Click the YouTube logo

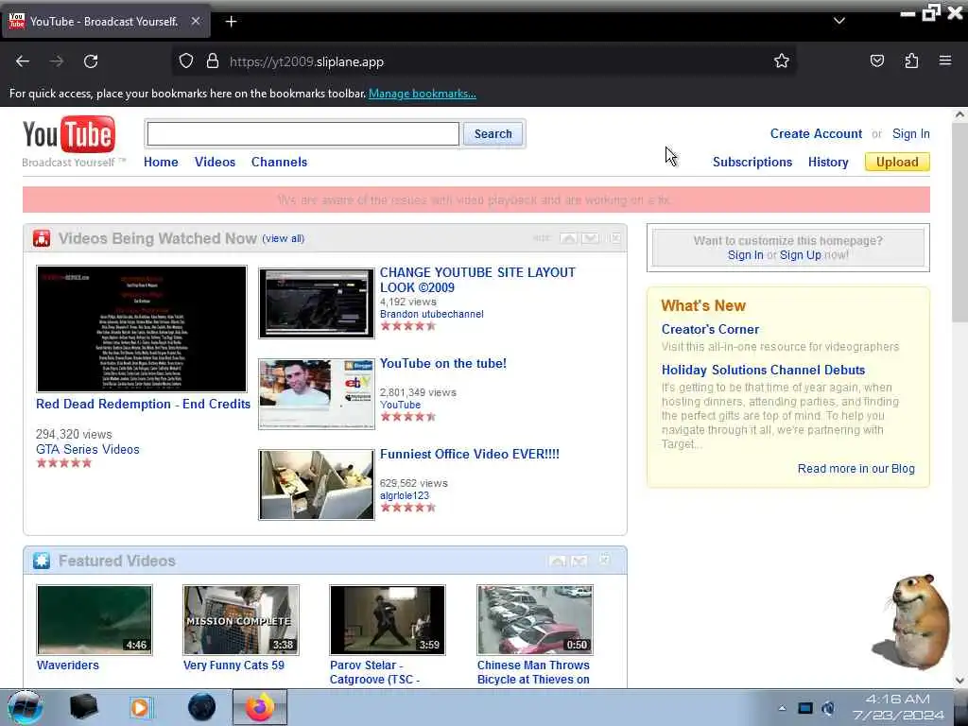click(68, 135)
